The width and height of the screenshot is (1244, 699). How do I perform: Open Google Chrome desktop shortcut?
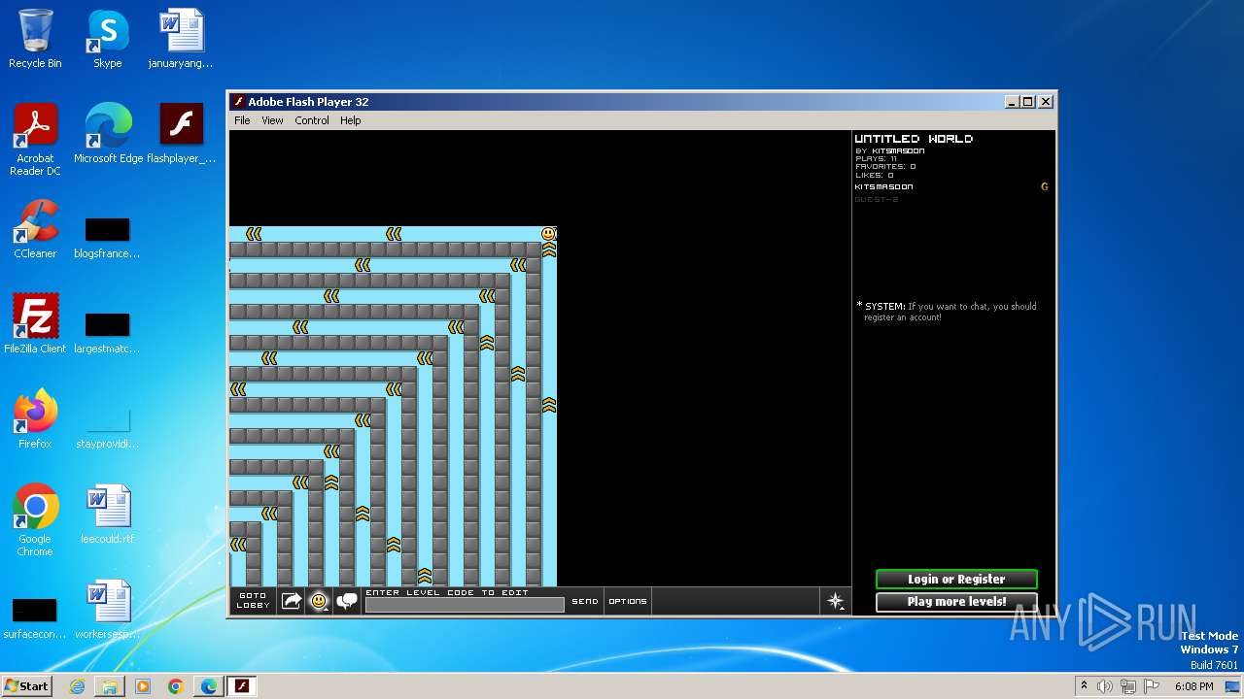[35, 520]
